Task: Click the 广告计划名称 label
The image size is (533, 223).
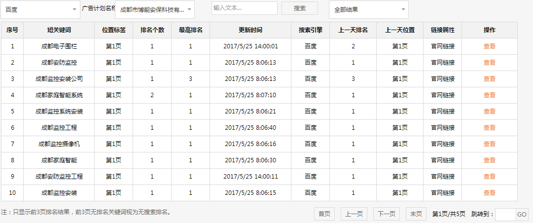Action: click(x=99, y=8)
